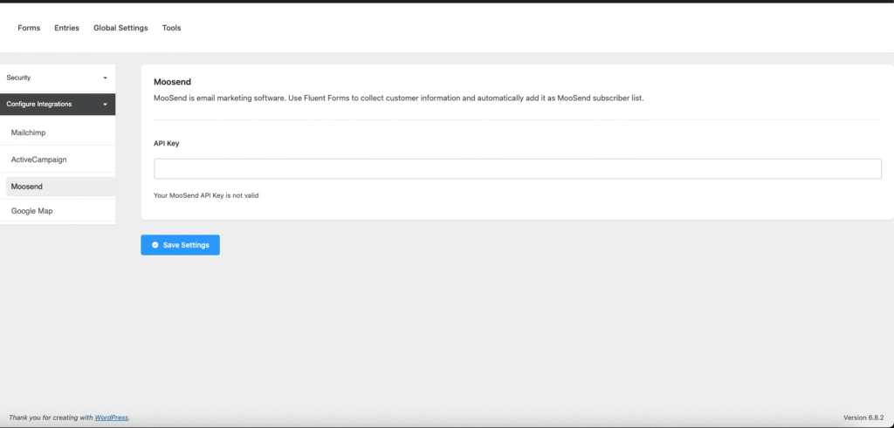Open Global Settings in top navigation

pyautogui.click(x=120, y=28)
